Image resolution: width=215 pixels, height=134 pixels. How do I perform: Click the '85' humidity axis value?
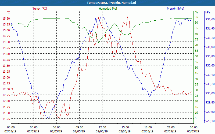coord(196,28)
